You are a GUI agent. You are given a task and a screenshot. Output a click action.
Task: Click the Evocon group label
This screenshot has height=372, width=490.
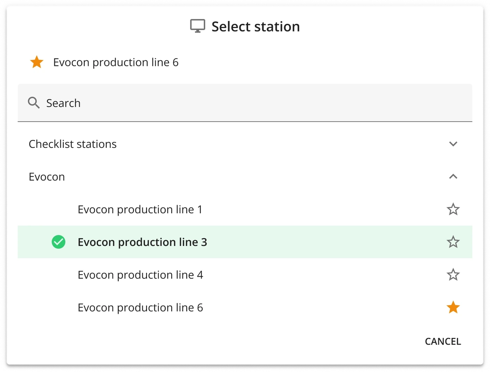(47, 177)
